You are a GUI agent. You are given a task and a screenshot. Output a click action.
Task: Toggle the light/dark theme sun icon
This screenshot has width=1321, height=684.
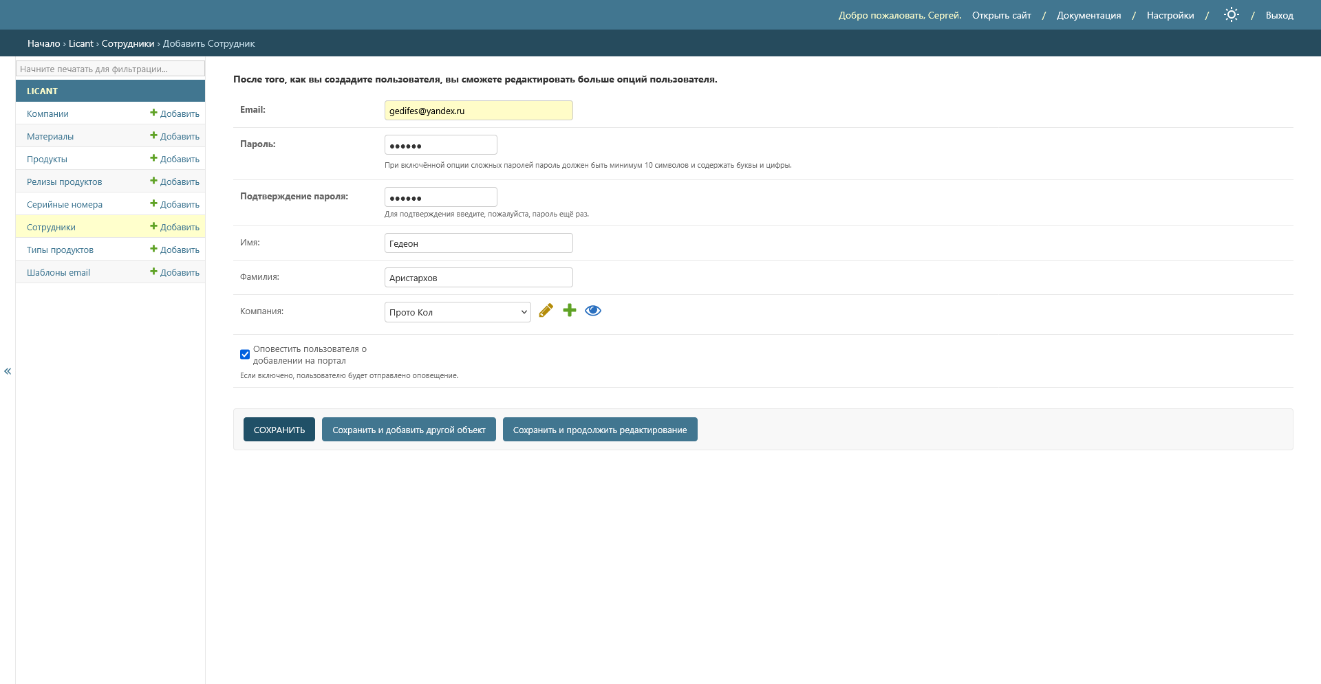coord(1231,15)
